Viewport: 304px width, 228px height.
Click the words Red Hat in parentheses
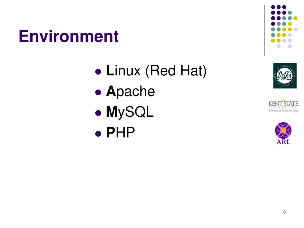(x=176, y=71)
